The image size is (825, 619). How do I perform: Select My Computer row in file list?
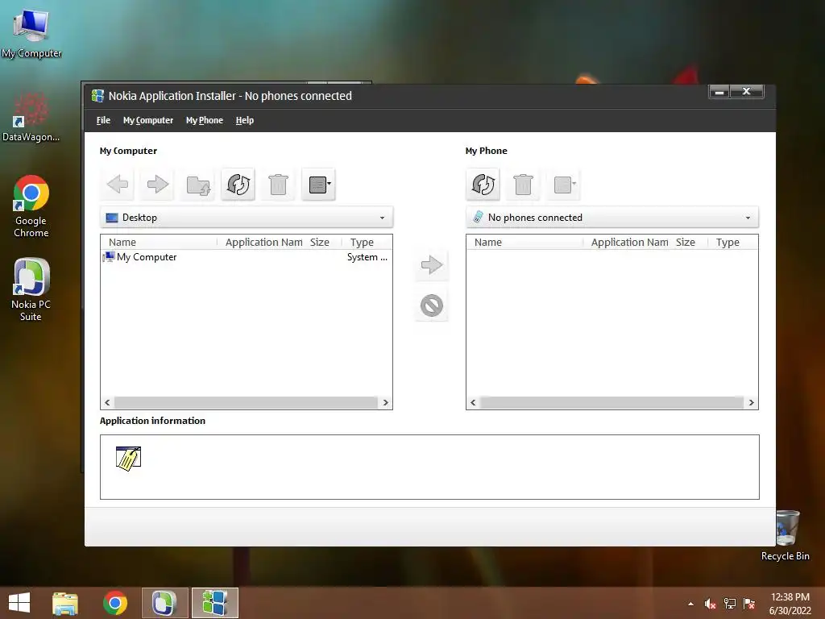click(247, 257)
